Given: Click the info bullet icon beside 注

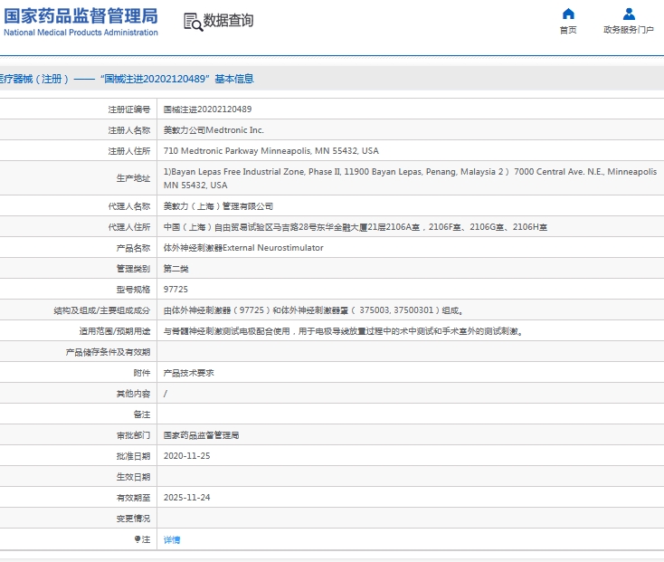Looking at the screenshot, I should coord(138,538).
